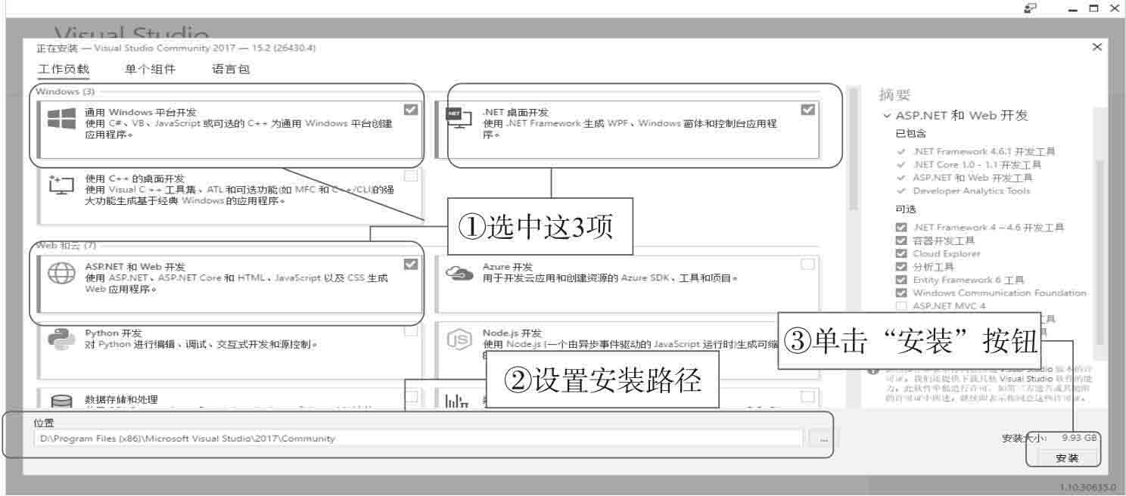This screenshot has width=1126, height=496.
Task: Click the ASP.NET 和 Web 开发 card title
Action: coord(135,267)
